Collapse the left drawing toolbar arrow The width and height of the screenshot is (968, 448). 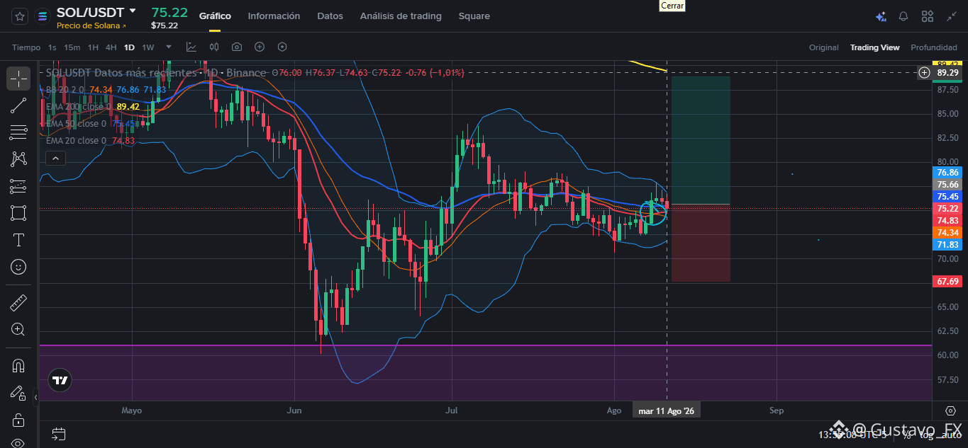click(35, 397)
